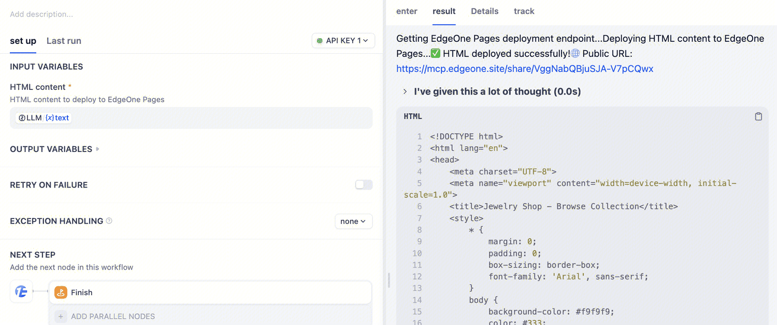Open the Details tab
This screenshot has width=777, height=325.
click(x=484, y=11)
